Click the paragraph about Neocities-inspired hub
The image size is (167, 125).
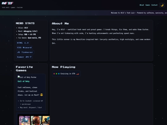[101, 41]
